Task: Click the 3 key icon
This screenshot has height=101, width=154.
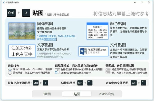Action: coord(45,83)
